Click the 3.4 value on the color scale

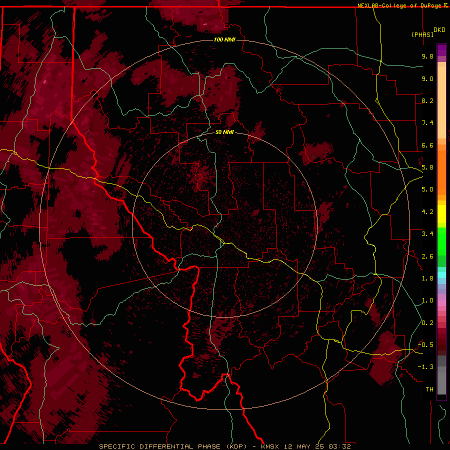[427, 234]
